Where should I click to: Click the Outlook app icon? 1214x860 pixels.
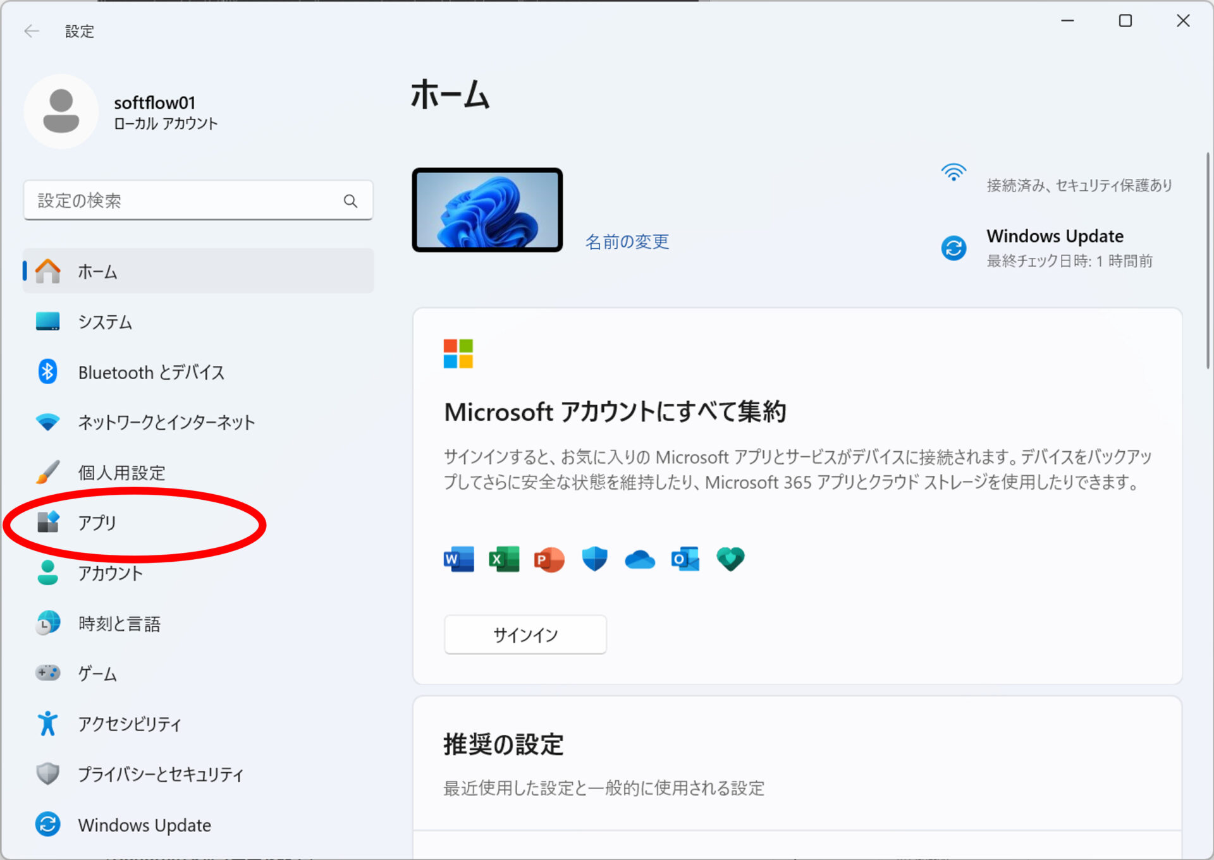(x=685, y=559)
